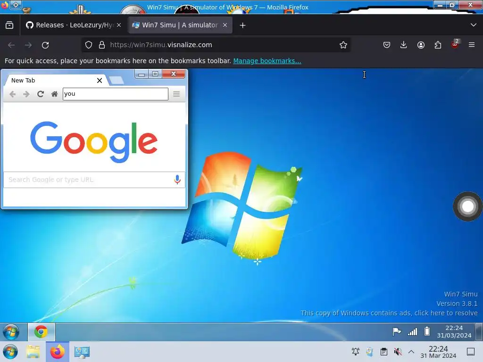Add a new tab in simulated Chrome
The image size is (483, 362).
click(117, 80)
